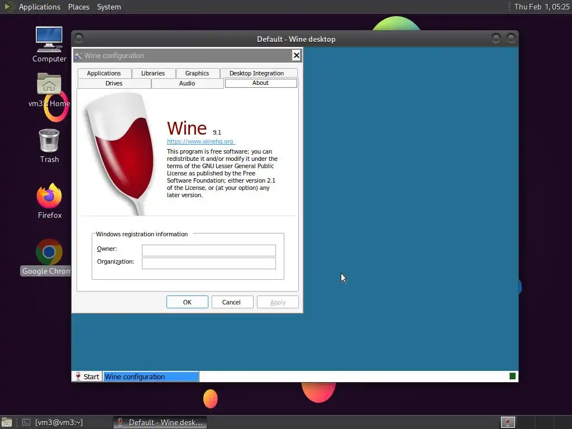The width and height of the screenshot is (572, 429).
Task: Open the winehq.org website link
Action: click(x=201, y=141)
